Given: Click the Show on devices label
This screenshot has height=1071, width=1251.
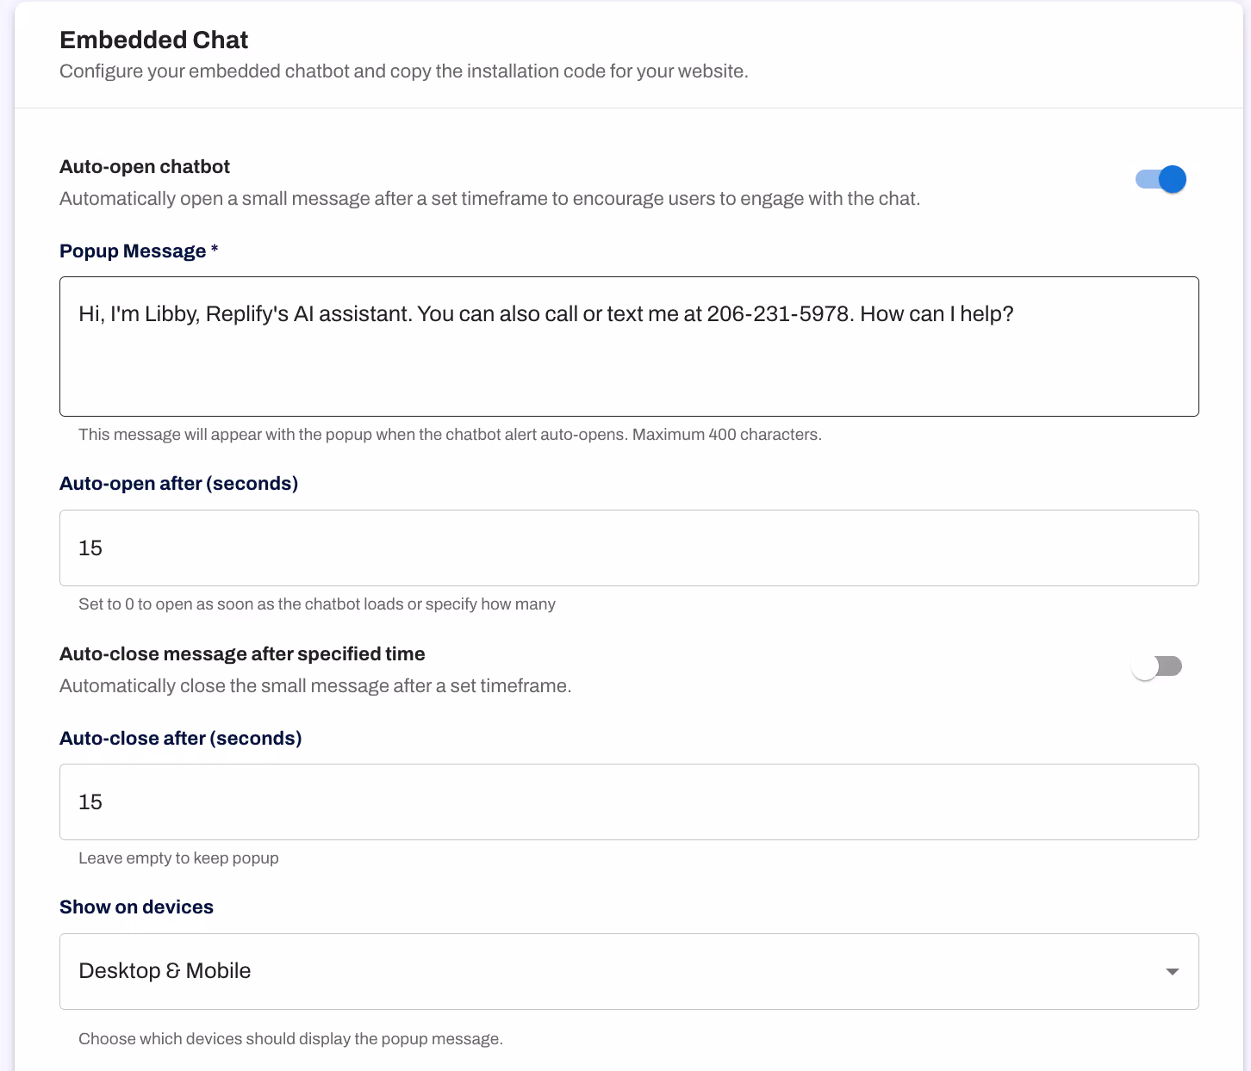Looking at the screenshot, I should [x=136, y=907].
